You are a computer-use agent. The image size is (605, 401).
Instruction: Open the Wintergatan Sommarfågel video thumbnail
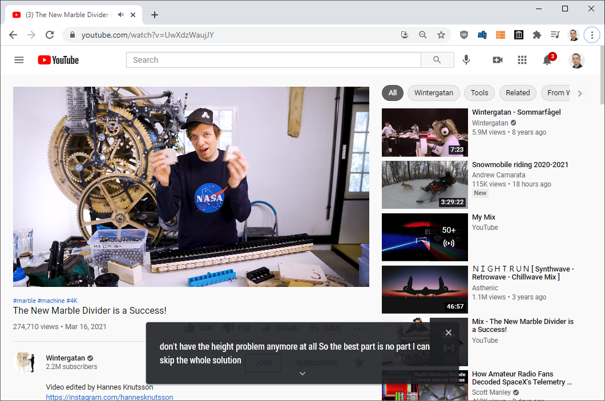click(425, 132)
